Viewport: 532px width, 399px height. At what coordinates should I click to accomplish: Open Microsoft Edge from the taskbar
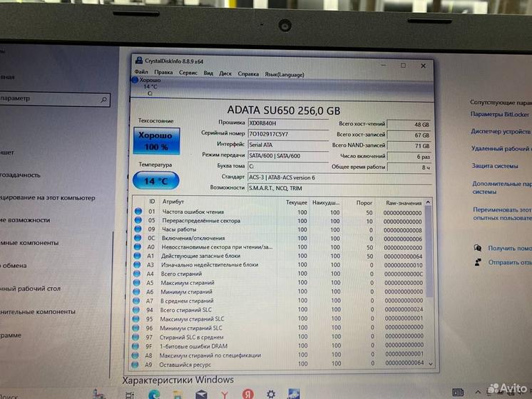click(154, 395)
